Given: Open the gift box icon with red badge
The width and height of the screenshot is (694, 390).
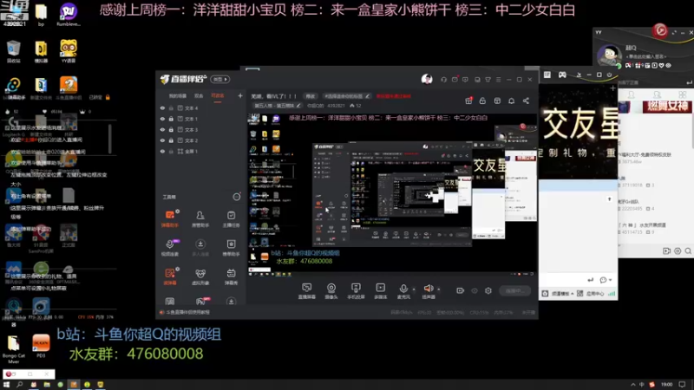Looking at the screenshot, I should [468, 101].
